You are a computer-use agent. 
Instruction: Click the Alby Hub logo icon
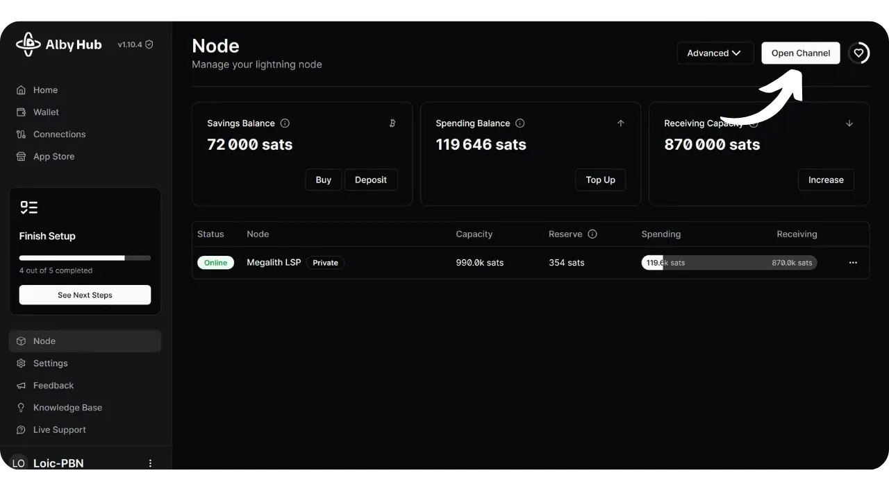[x=28, y=44]
